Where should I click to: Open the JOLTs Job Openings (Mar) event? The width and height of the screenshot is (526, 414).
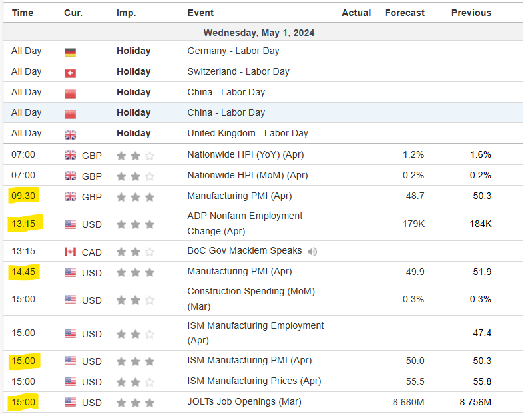coord(244,402)
